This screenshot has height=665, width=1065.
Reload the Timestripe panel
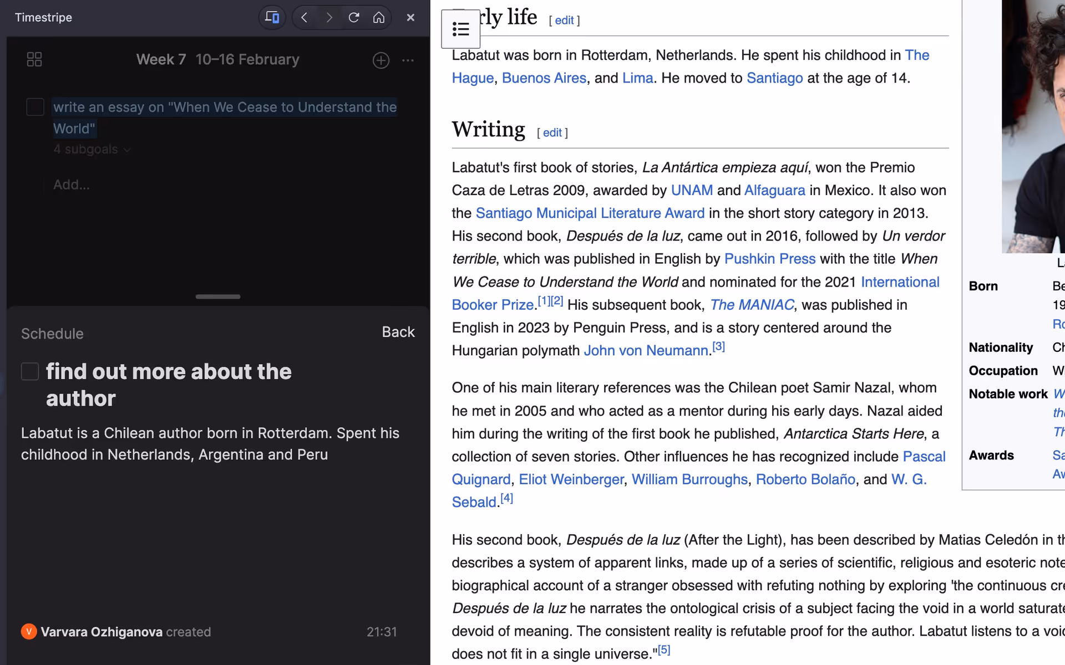tap(354, 17)
